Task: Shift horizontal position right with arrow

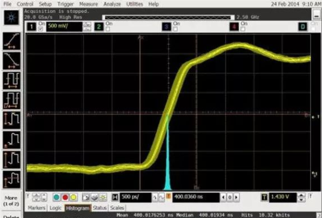Action: (236, 198)
